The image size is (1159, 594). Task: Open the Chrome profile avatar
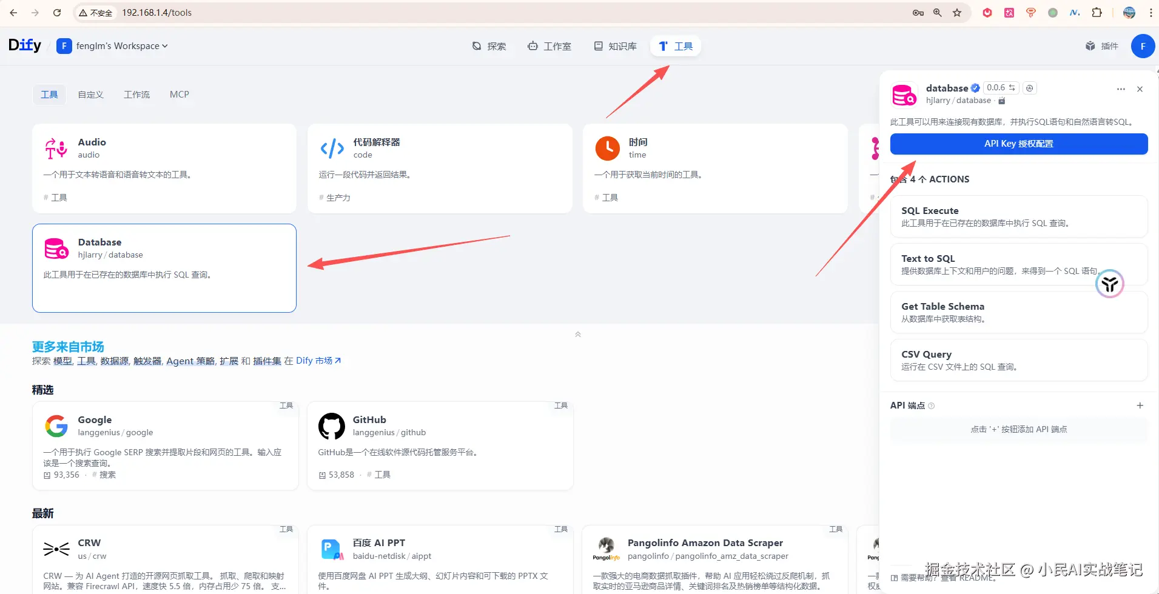(1129, 13)
